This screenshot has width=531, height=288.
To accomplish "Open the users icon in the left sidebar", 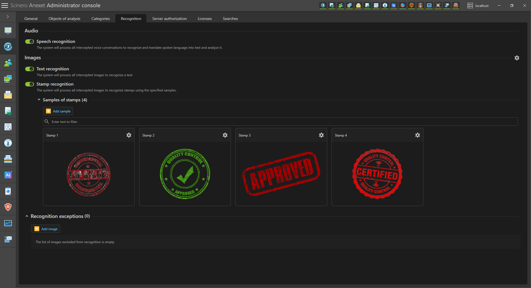I will tap(8, 63).
